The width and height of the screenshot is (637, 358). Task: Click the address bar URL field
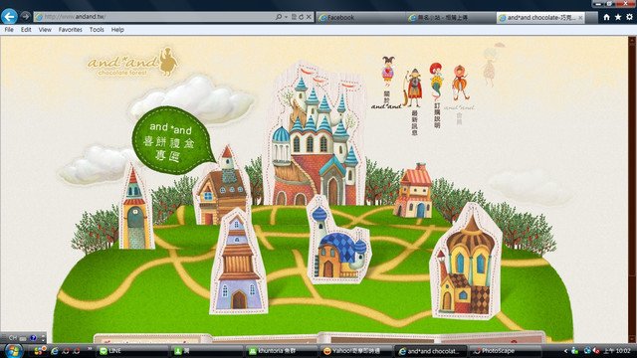(x=154, y=17)
